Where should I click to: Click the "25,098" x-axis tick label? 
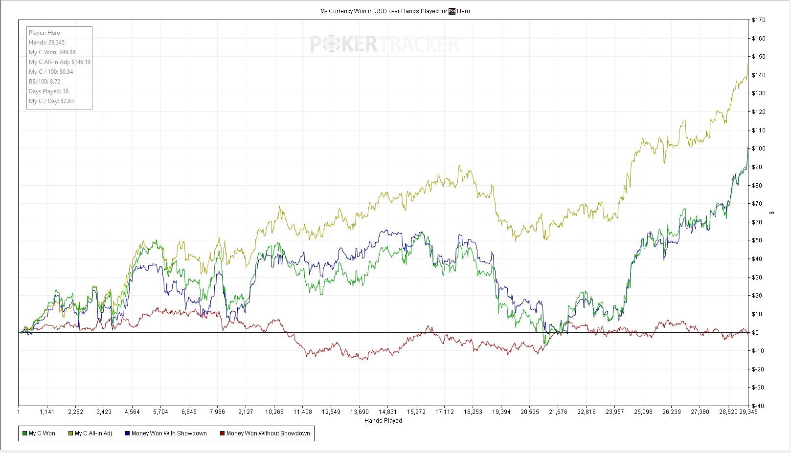click(x=643, y=412)
